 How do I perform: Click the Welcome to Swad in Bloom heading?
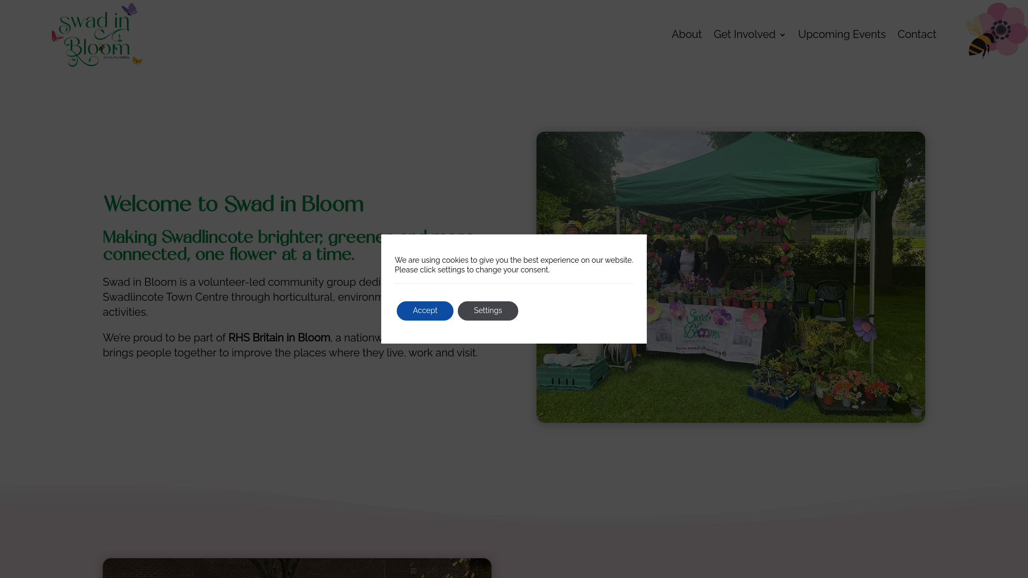(x=233, y=204)
